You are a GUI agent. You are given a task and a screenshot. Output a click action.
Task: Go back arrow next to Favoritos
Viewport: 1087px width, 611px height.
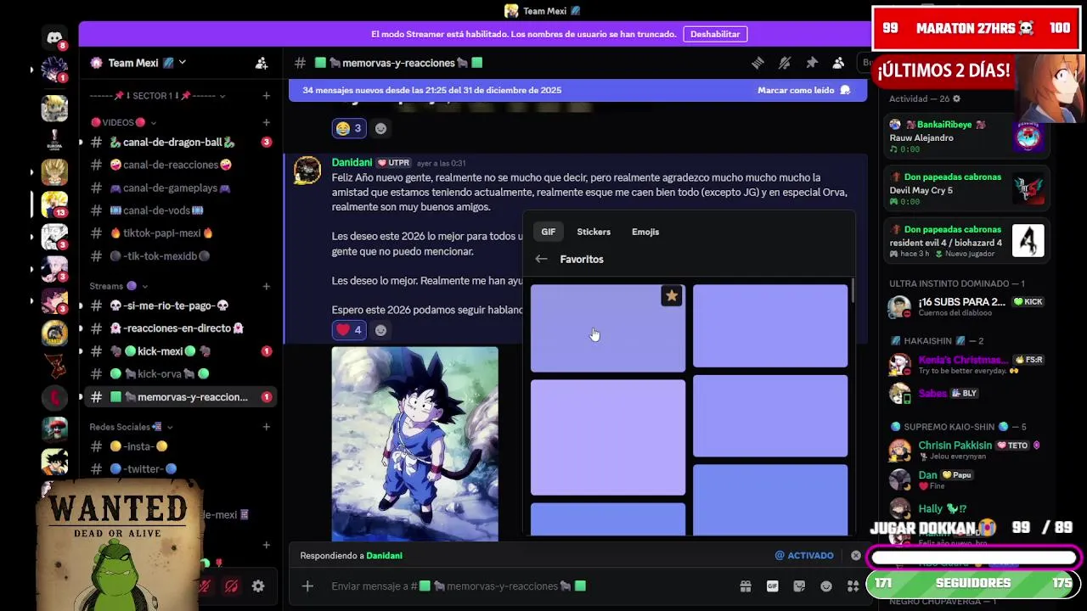tap(541, 259)
